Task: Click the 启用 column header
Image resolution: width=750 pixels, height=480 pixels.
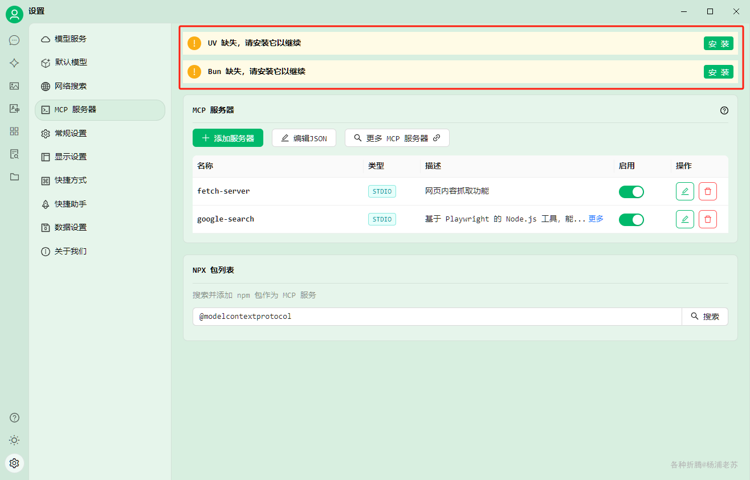Action: coord(627,166)
